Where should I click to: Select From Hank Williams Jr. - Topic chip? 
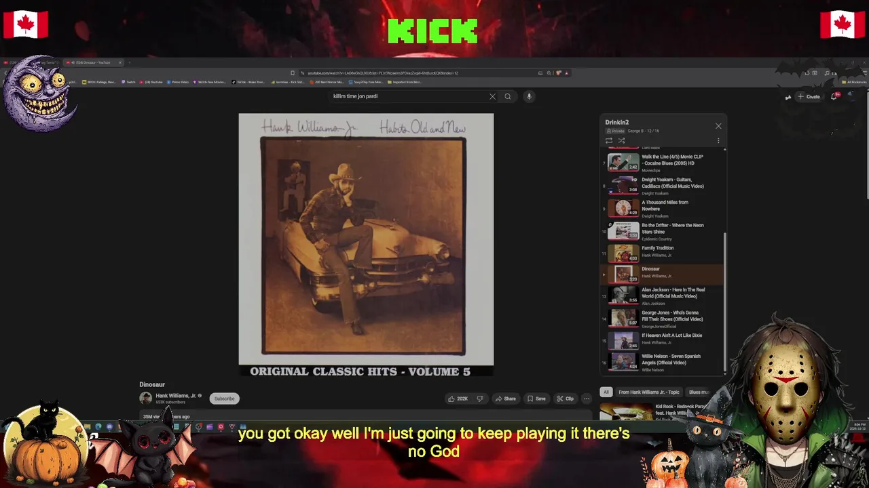tap(648, 392)
